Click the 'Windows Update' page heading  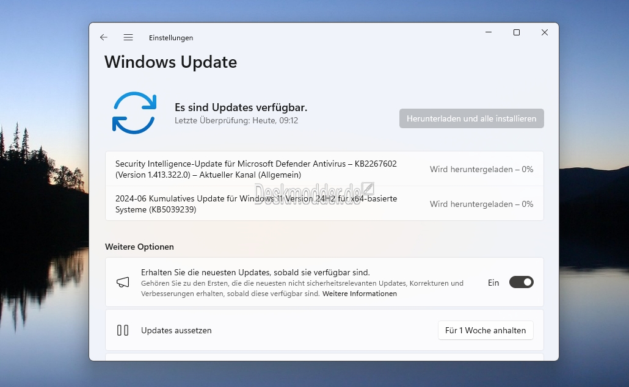pos(170,62)
